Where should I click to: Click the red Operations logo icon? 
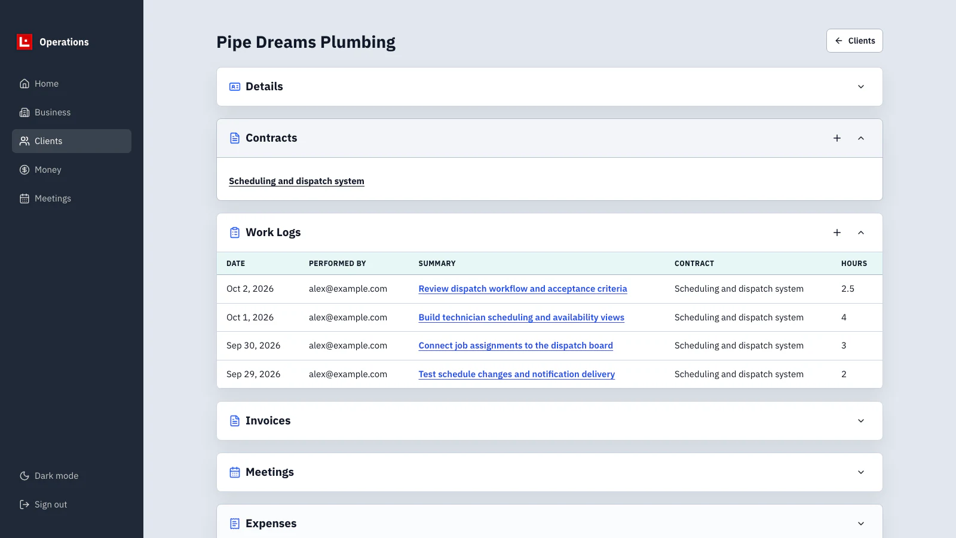(x=24, y=42)
